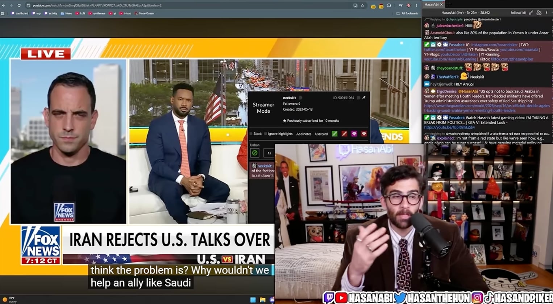Open the site info icon in address bar
This screenshot has width=553, height=304.
pyautogui.click(x=28, y=5)
